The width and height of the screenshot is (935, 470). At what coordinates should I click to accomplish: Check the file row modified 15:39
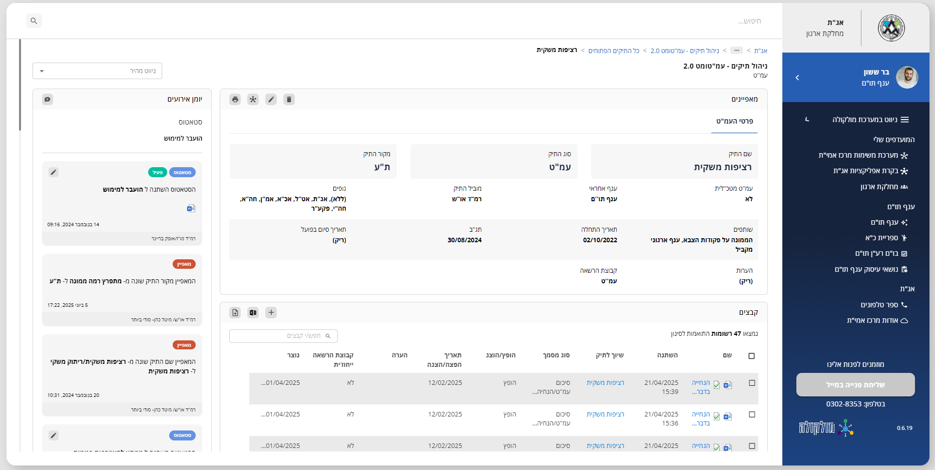[752, 383]
